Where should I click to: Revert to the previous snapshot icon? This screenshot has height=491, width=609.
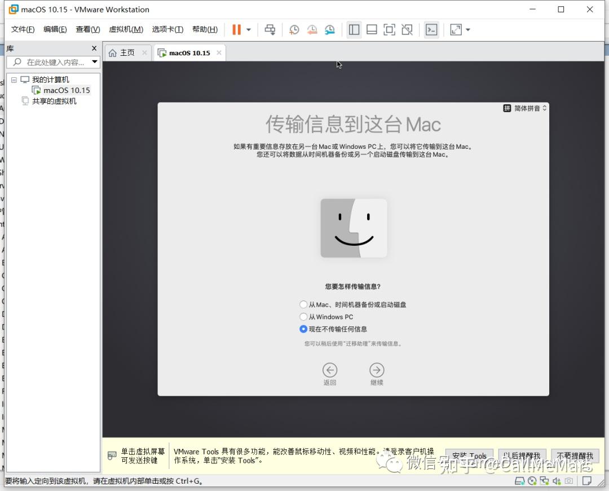pyautogui.click(x=312, y=29)
